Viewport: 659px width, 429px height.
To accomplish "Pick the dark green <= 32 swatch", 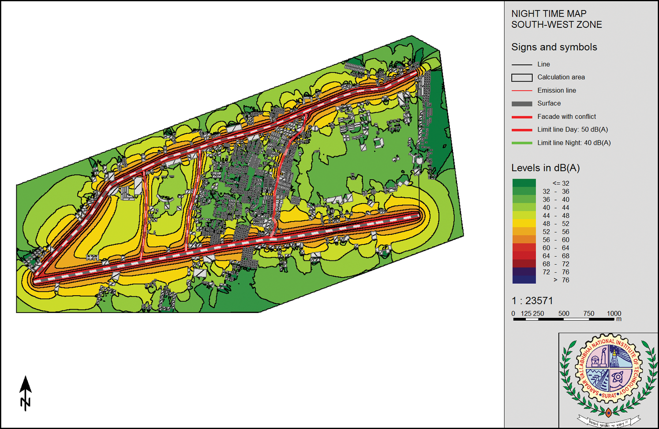I will point(524,183).
